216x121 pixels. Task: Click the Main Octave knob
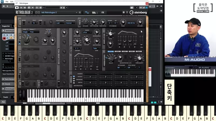85,22
